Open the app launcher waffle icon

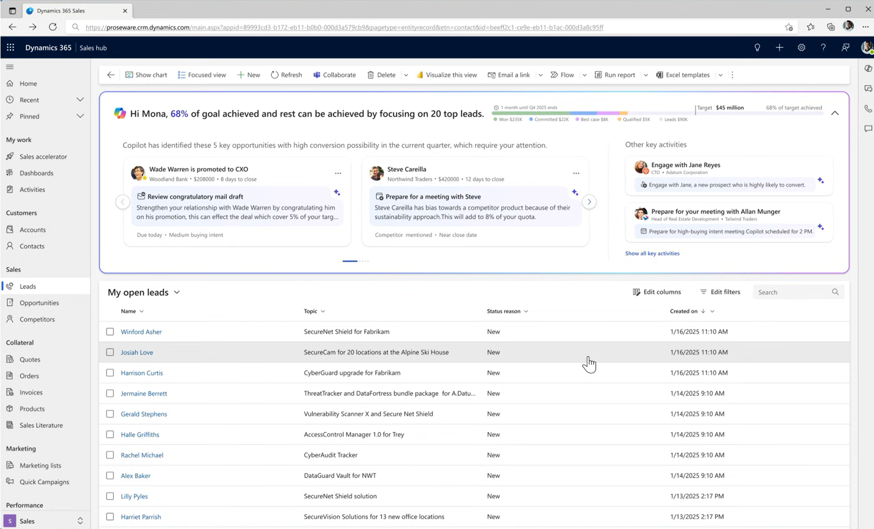click(10, 47)
